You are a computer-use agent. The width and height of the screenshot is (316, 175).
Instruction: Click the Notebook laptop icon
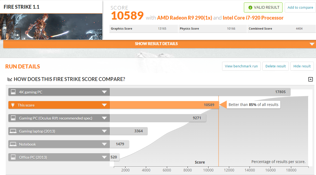coord(13,144)
